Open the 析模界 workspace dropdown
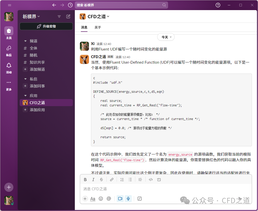Image resolution: width=258 pixels, height=211 pixels. (x=31, y=16)
